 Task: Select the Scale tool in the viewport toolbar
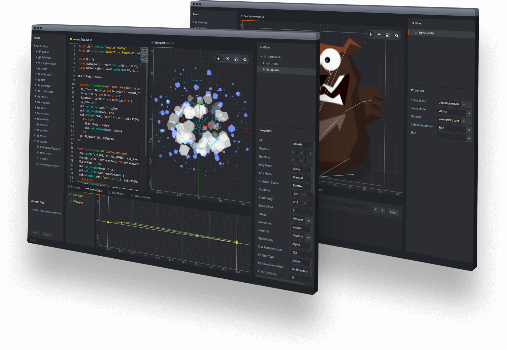(x=236, y=59)
